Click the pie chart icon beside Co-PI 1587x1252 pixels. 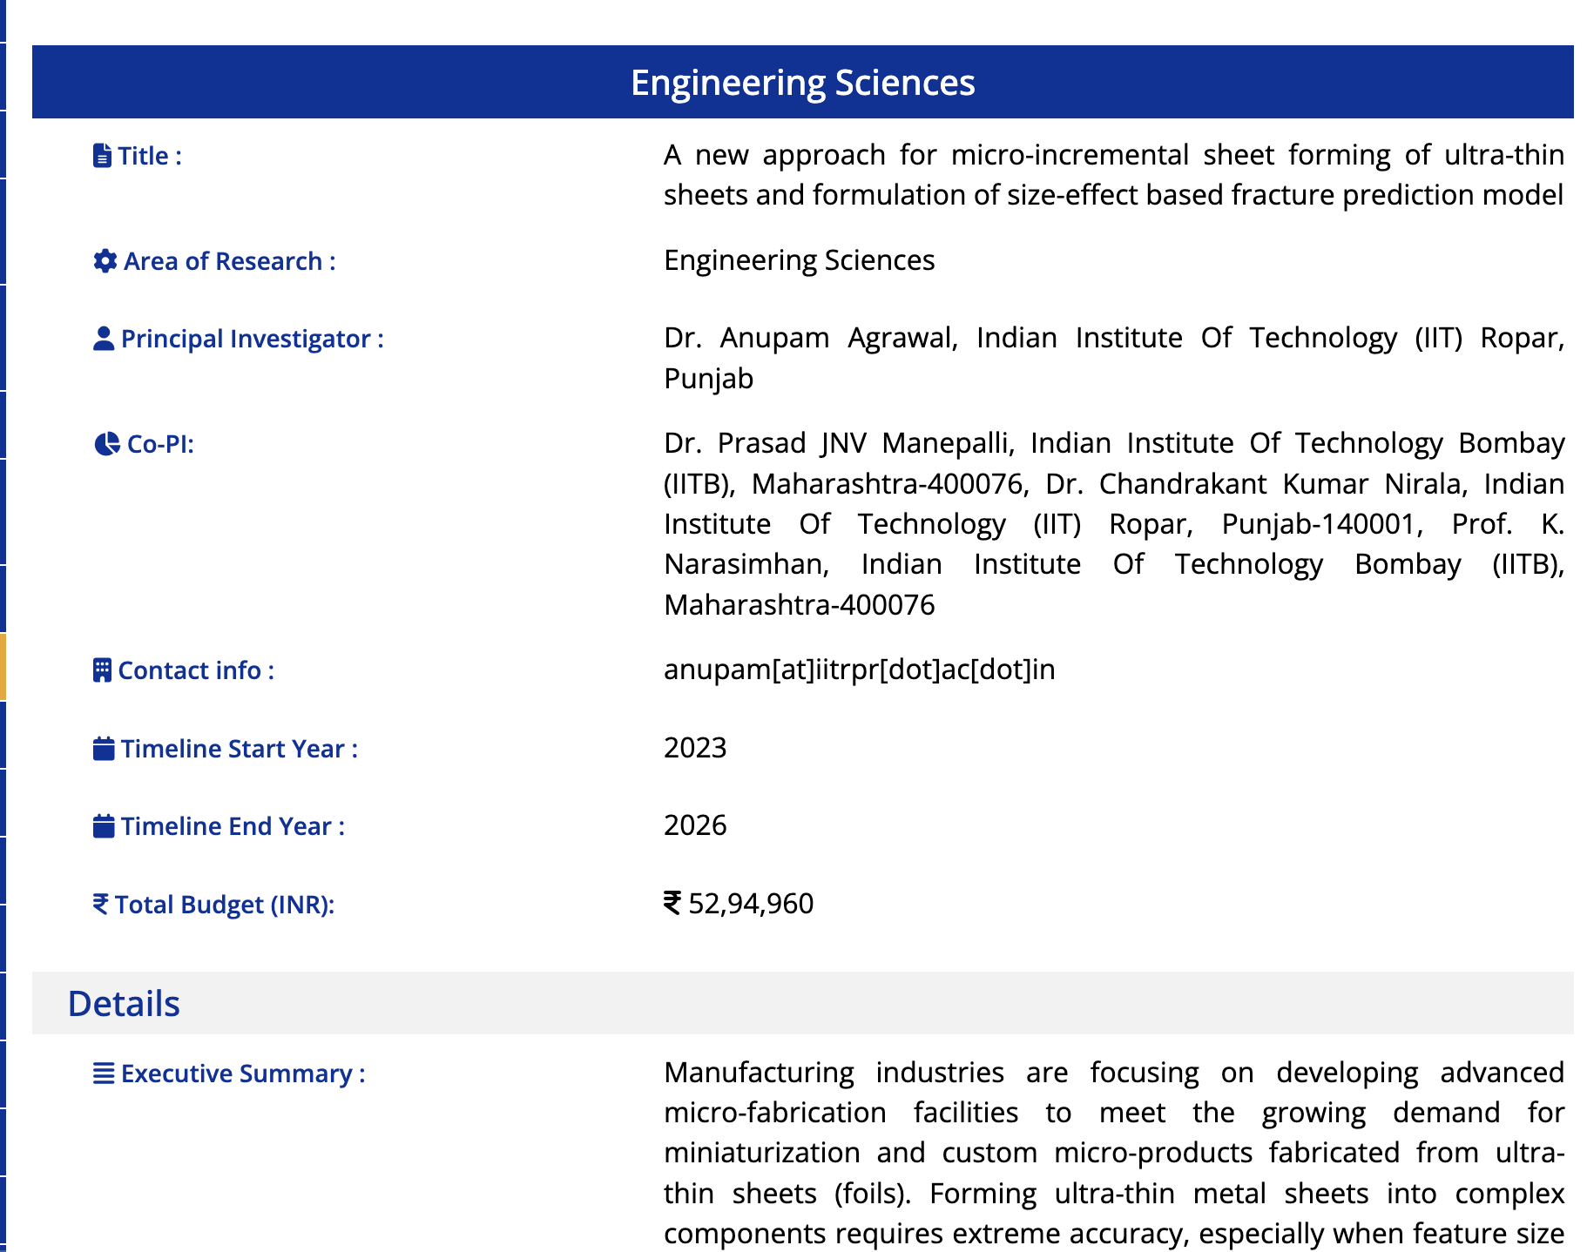click(x=106, y=444)
